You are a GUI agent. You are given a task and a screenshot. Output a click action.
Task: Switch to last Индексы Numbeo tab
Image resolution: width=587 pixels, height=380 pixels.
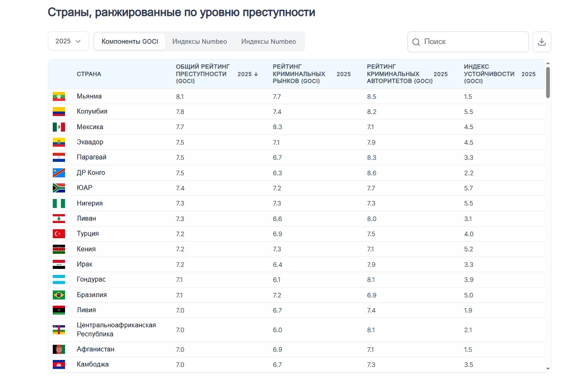pyautogui.click(x=269, y=42)
